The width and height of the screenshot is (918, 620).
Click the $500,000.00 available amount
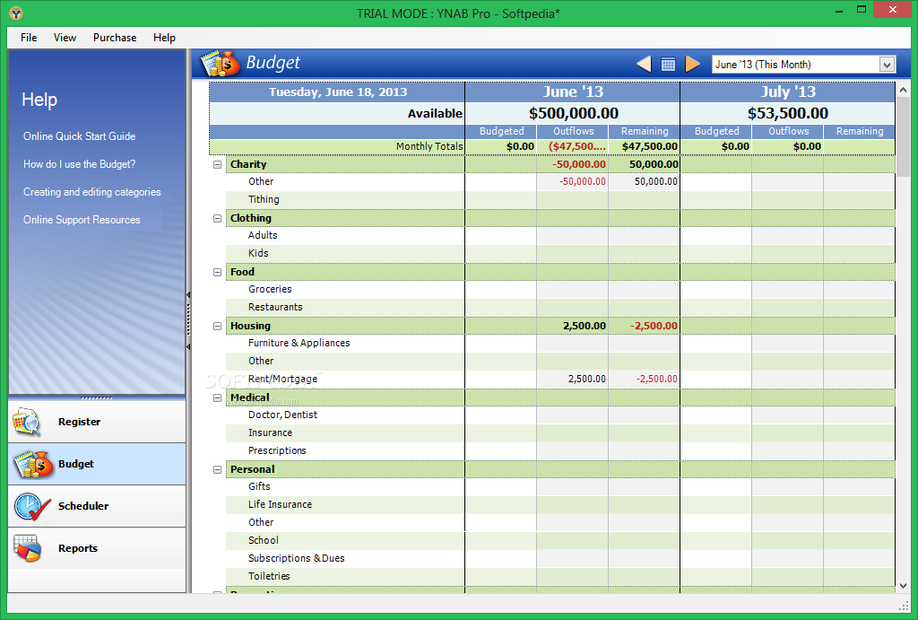click(573, 114)
